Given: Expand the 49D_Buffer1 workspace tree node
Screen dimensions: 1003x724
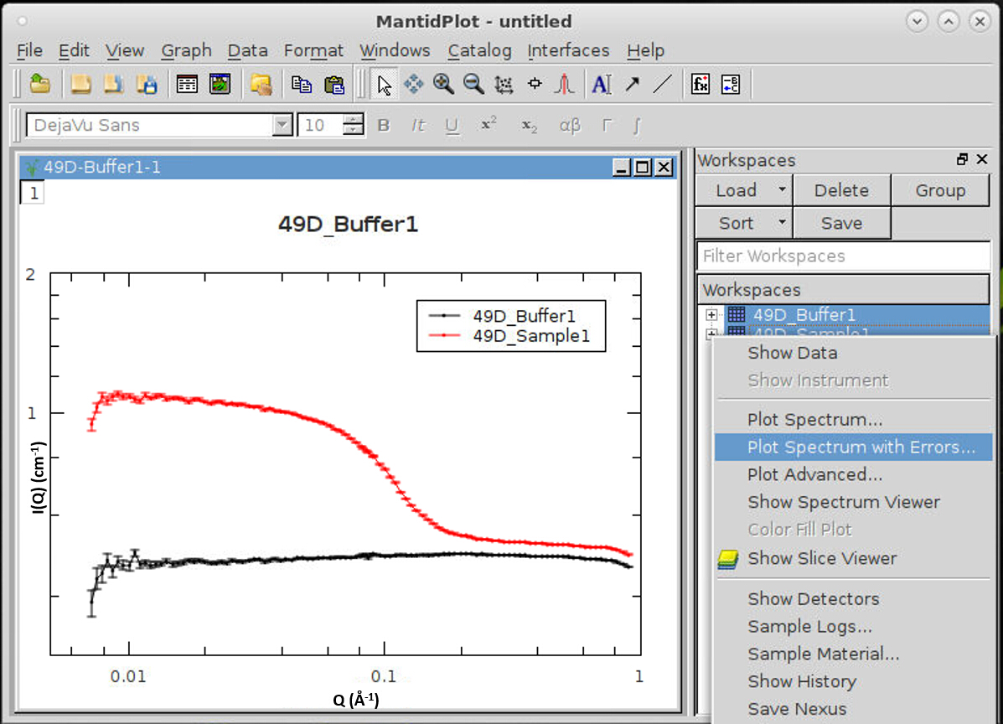Looking at the screenshot, I should pyautogui.click(x=712, y=315).
